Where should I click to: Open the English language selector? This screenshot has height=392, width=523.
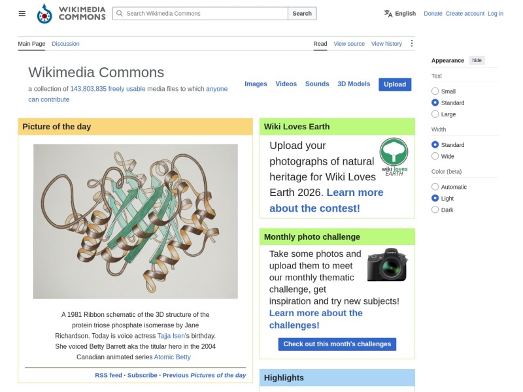click(x=400, y=13)
